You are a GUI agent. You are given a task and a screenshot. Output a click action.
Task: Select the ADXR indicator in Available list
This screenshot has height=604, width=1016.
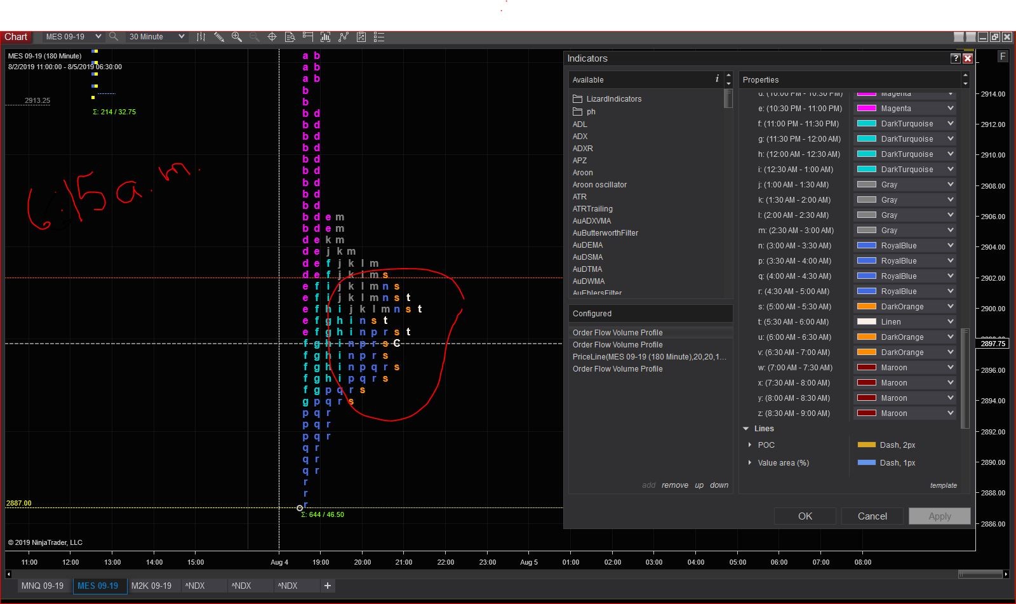(582, 149)
